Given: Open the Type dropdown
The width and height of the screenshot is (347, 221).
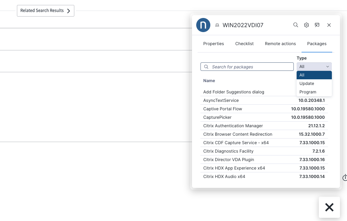Looking at the screenshot, I should [314, 67].
